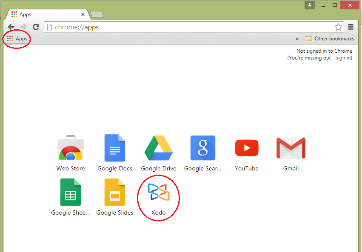Launch Google Docs app
This screenshot has width=362, height=252.
115,153
